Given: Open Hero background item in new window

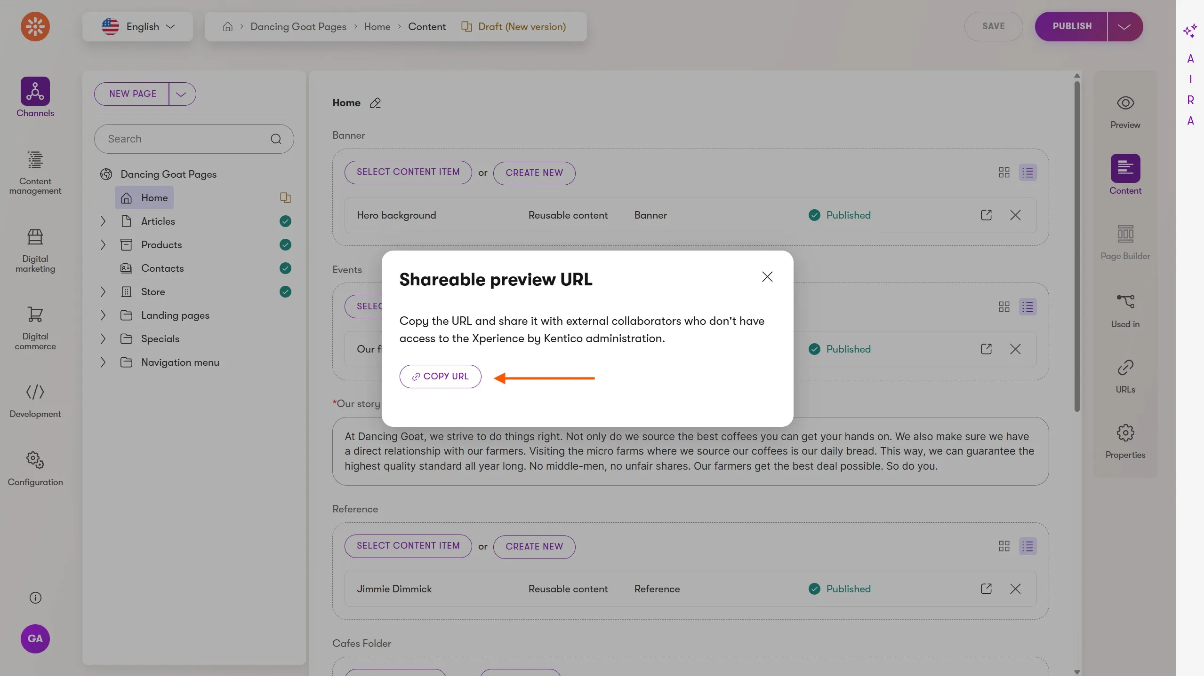Looking at the screenshot, I should click(986, 215).
